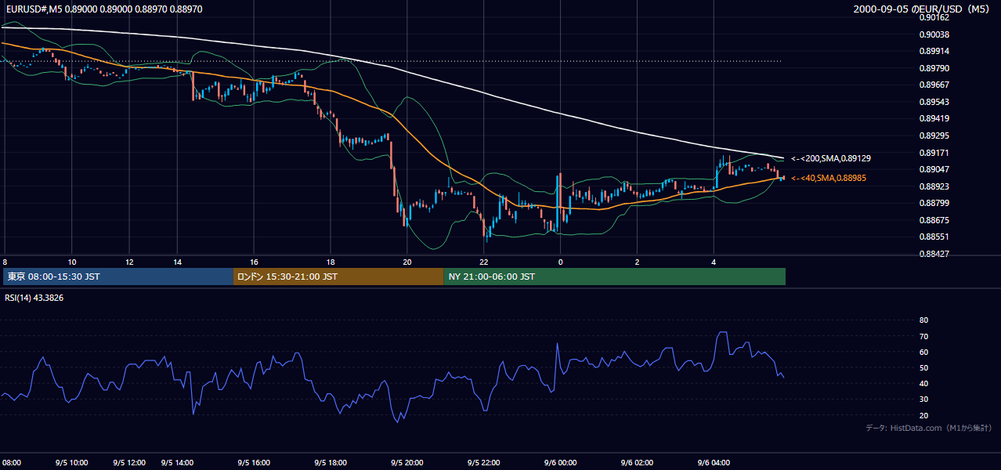Click RSI scale label 80
This screenshot has width=1001, height=470.
[923, 320]
